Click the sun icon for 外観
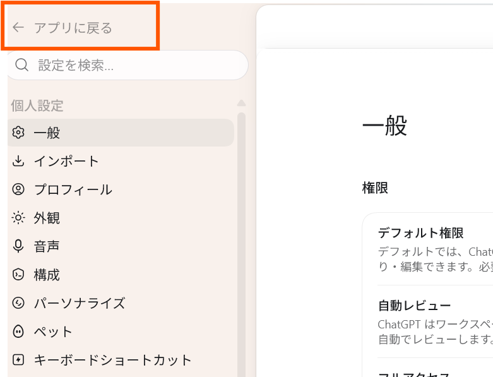Screen dimensions: 493x377 click(x=18, y=218)
